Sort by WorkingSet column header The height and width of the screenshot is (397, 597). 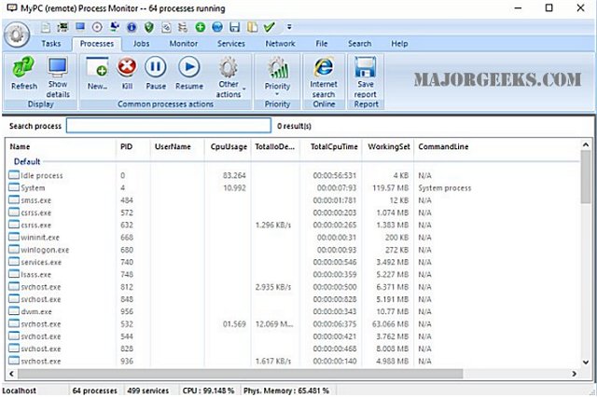pyautogui.click(x=388, y=147)
